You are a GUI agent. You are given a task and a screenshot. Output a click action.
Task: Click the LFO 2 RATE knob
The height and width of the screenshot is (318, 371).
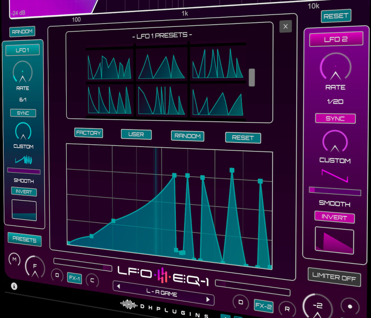[335, 66]
